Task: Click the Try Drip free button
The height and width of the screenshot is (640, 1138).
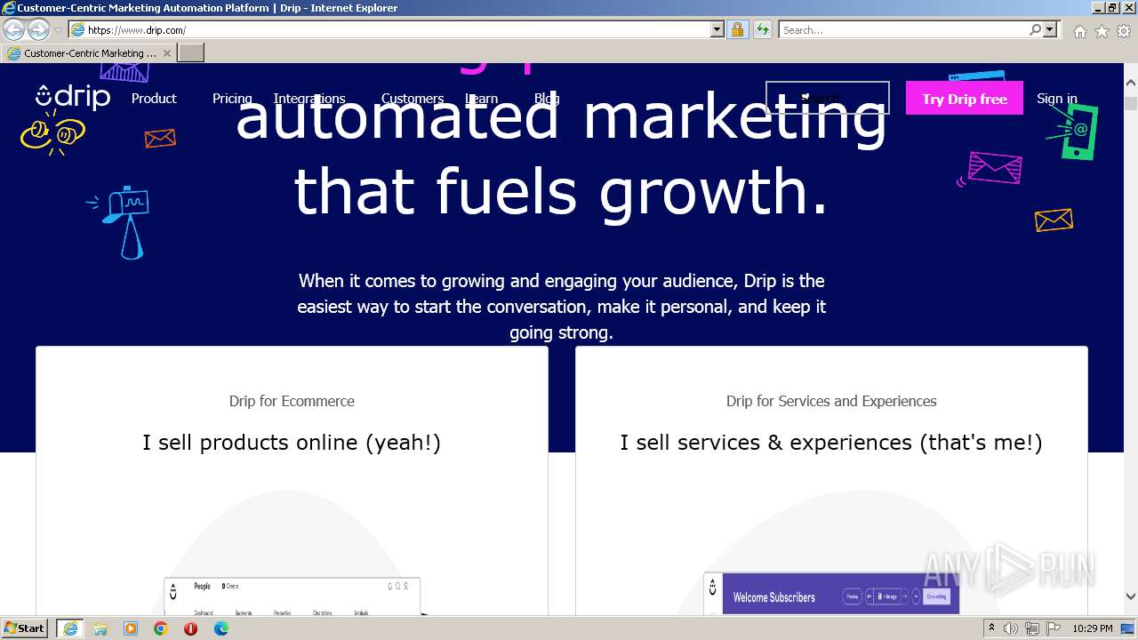Action: (965, 99)
